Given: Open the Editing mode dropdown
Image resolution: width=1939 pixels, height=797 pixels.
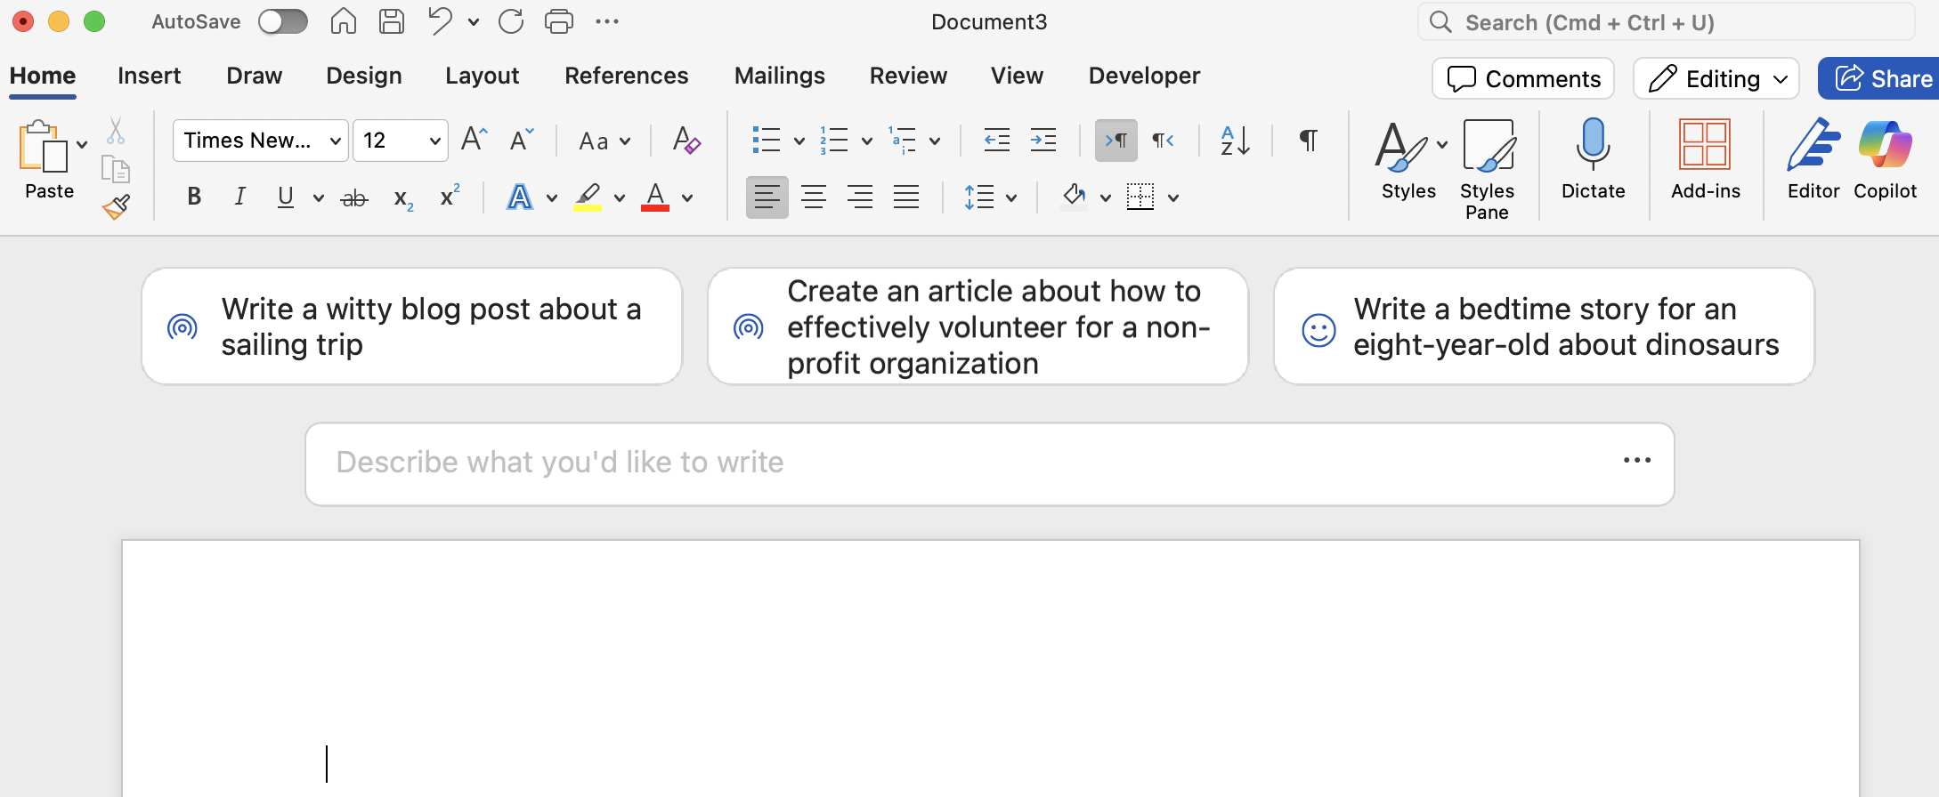Looking at the screenshot, I should pyautogui.click(x=1716, y=79).
